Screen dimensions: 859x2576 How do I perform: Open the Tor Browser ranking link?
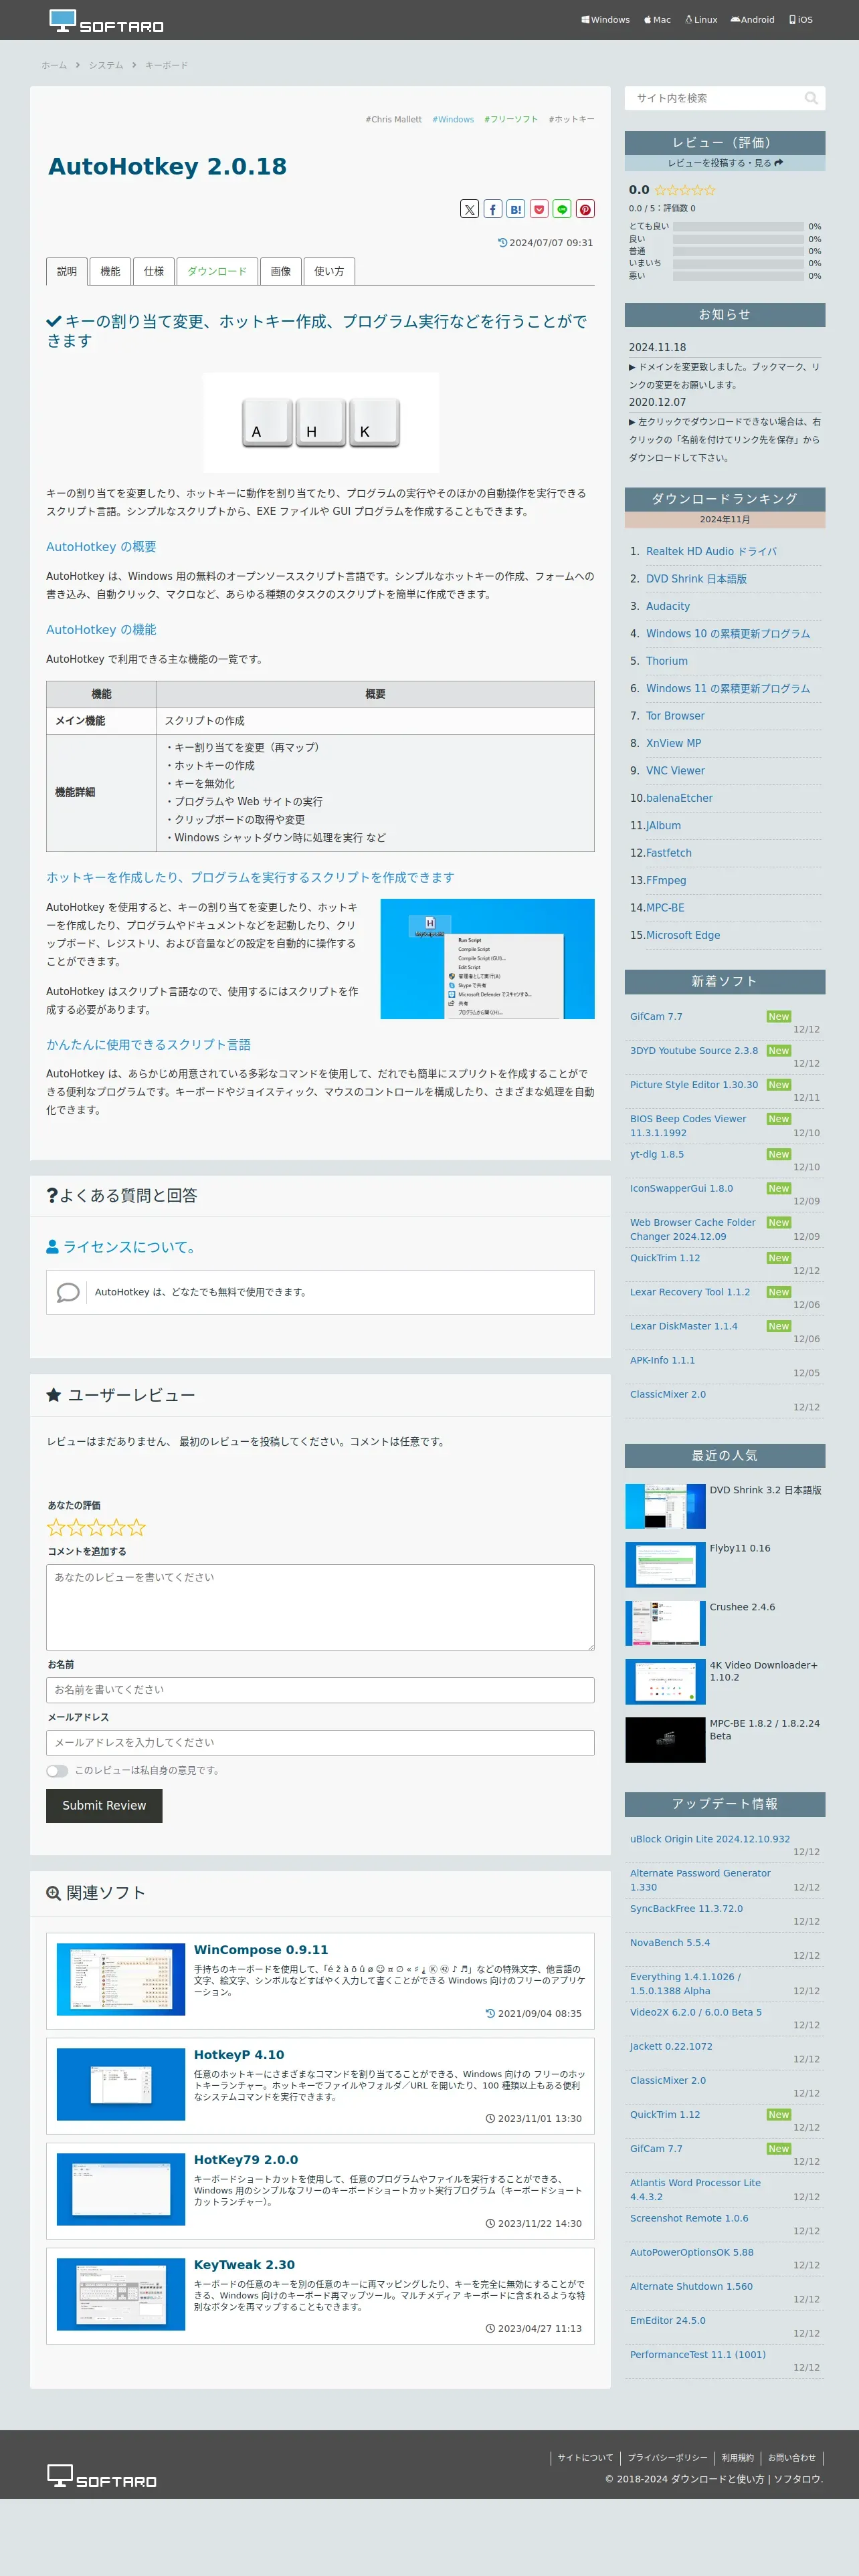pyautogui.click(x=675, y=716)
